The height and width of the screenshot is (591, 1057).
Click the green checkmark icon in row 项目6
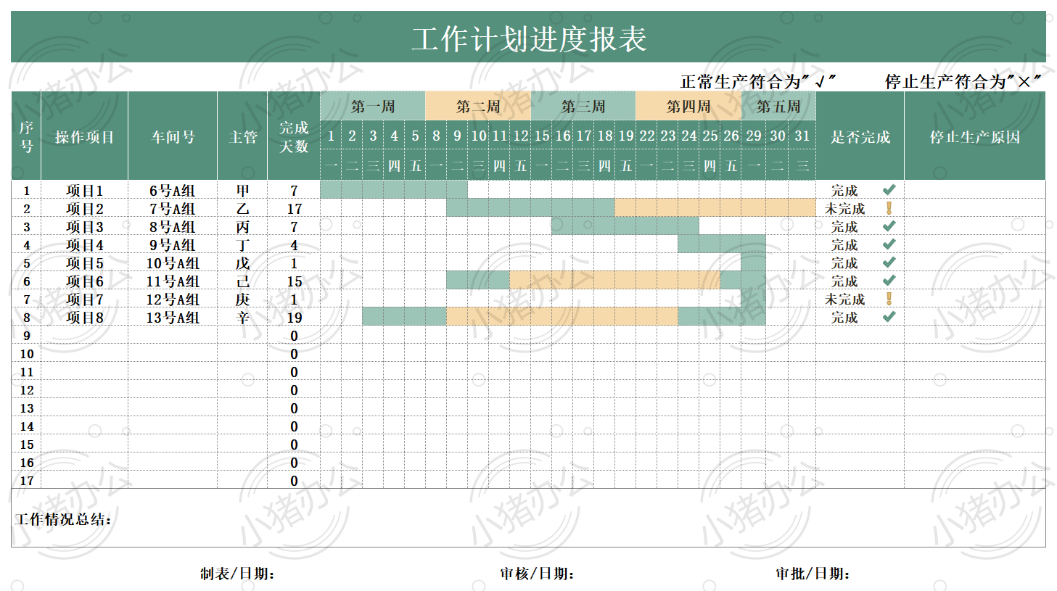pos(889,281)
